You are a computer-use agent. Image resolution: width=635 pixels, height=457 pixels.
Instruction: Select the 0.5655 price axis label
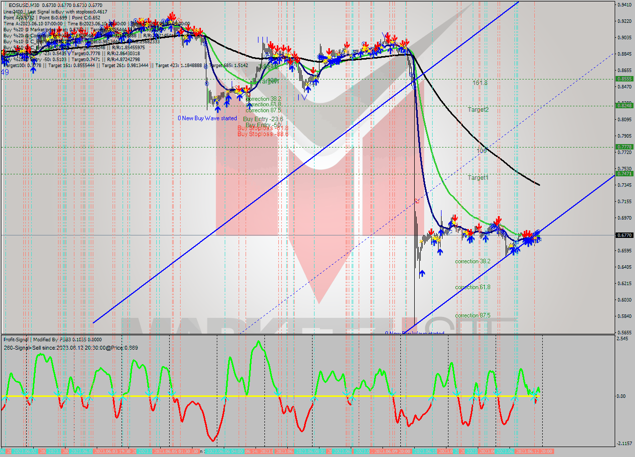[624, 332]
